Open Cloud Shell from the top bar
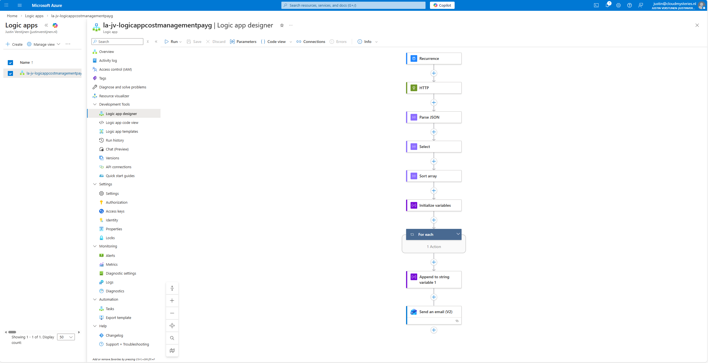708x363 pixels. coord(596,5)
